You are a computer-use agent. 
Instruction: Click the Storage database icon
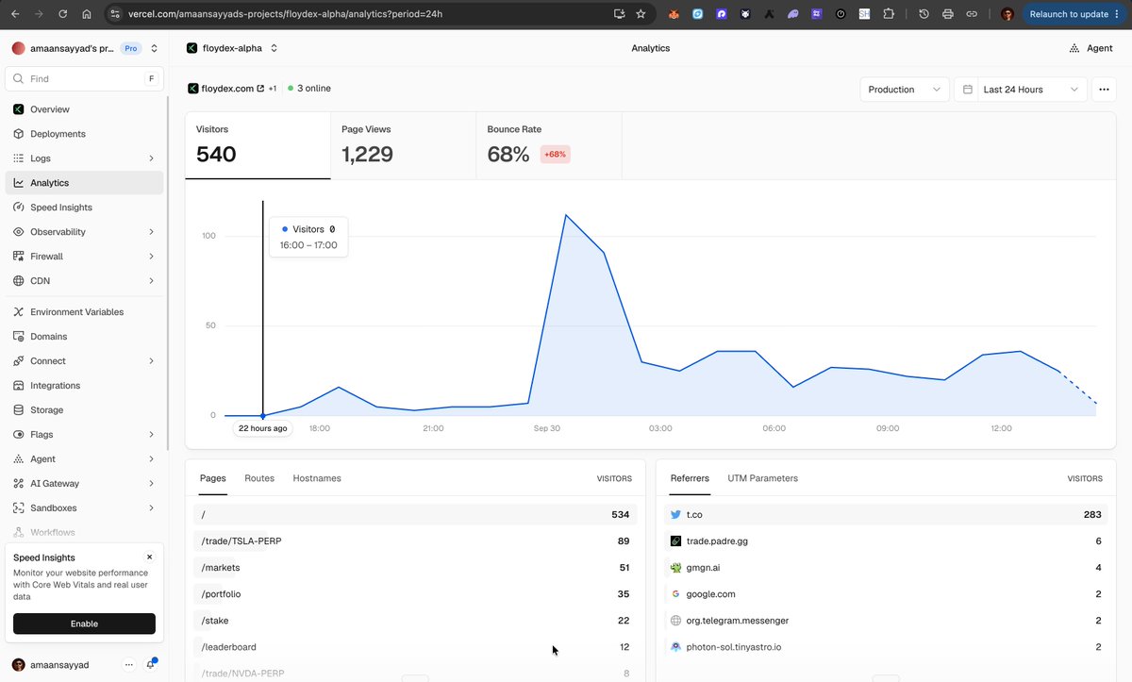[19, 410]
